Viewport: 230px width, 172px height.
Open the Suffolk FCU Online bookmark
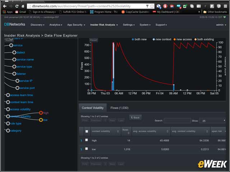[73, 12]
